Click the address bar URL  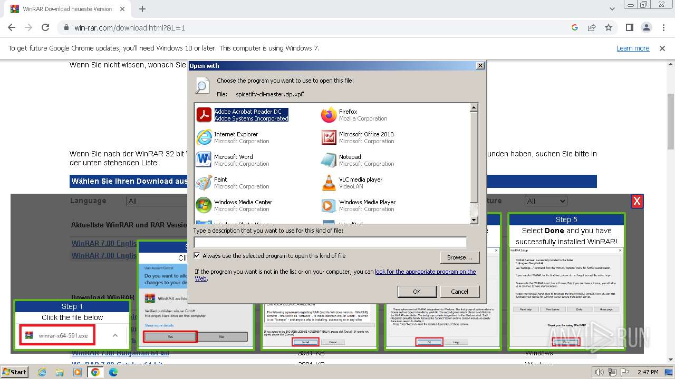[130, 27]
